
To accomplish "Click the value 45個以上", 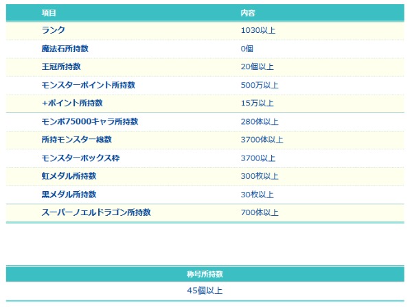I will pyautogui.click(x=205, y=291).
